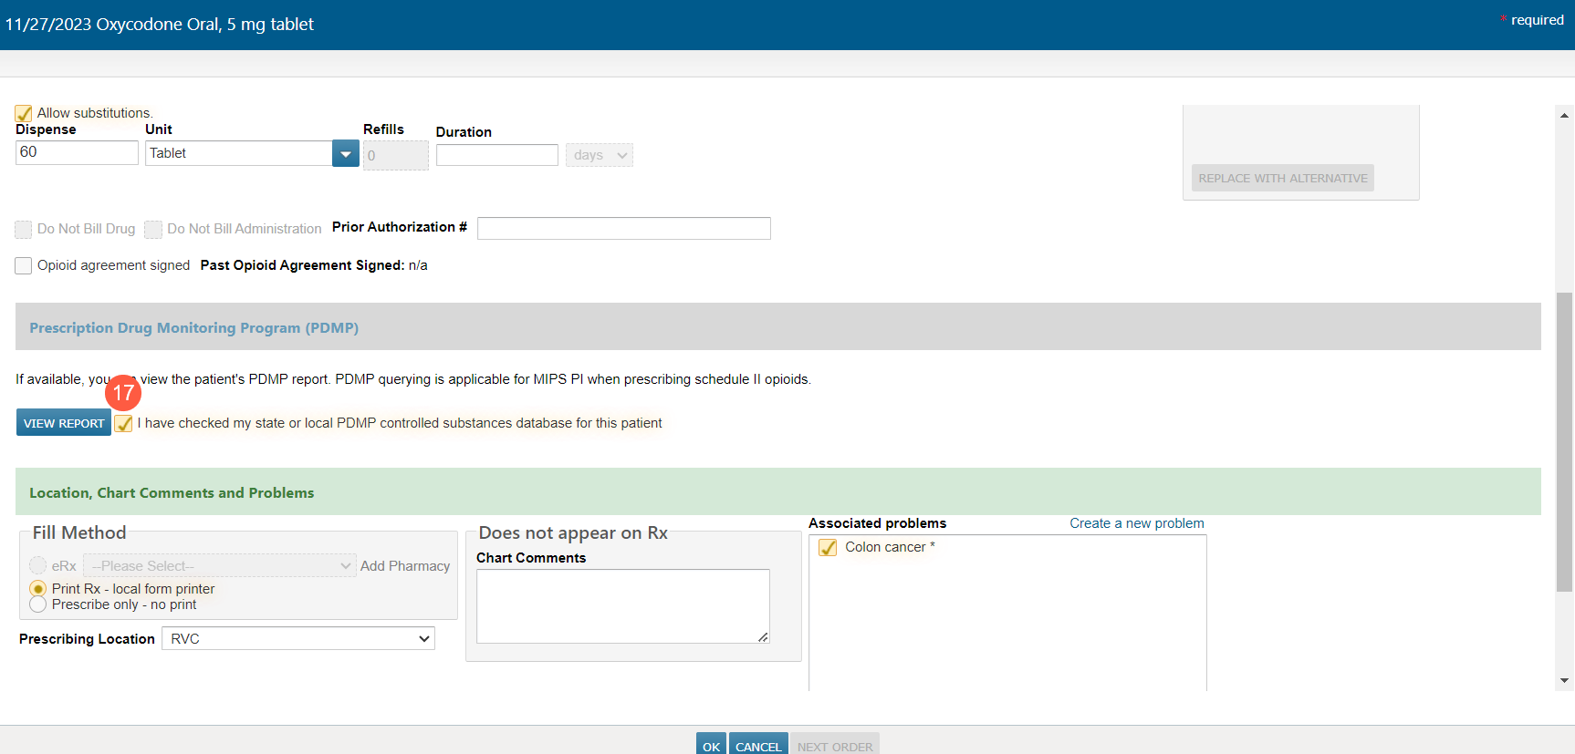Image resolution: width=1575 pixels, height=754 pixels.
Task: Open the Unit dropdown arrow
Action: 345,154
